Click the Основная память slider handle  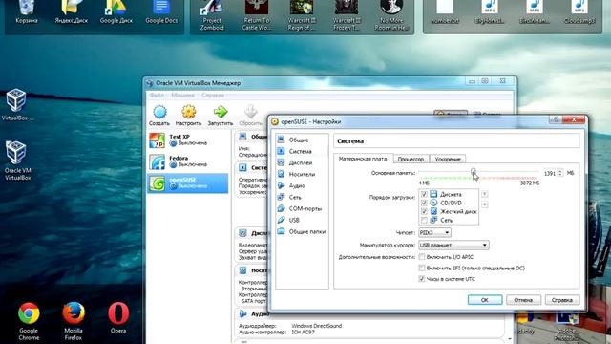pos(474,172)
